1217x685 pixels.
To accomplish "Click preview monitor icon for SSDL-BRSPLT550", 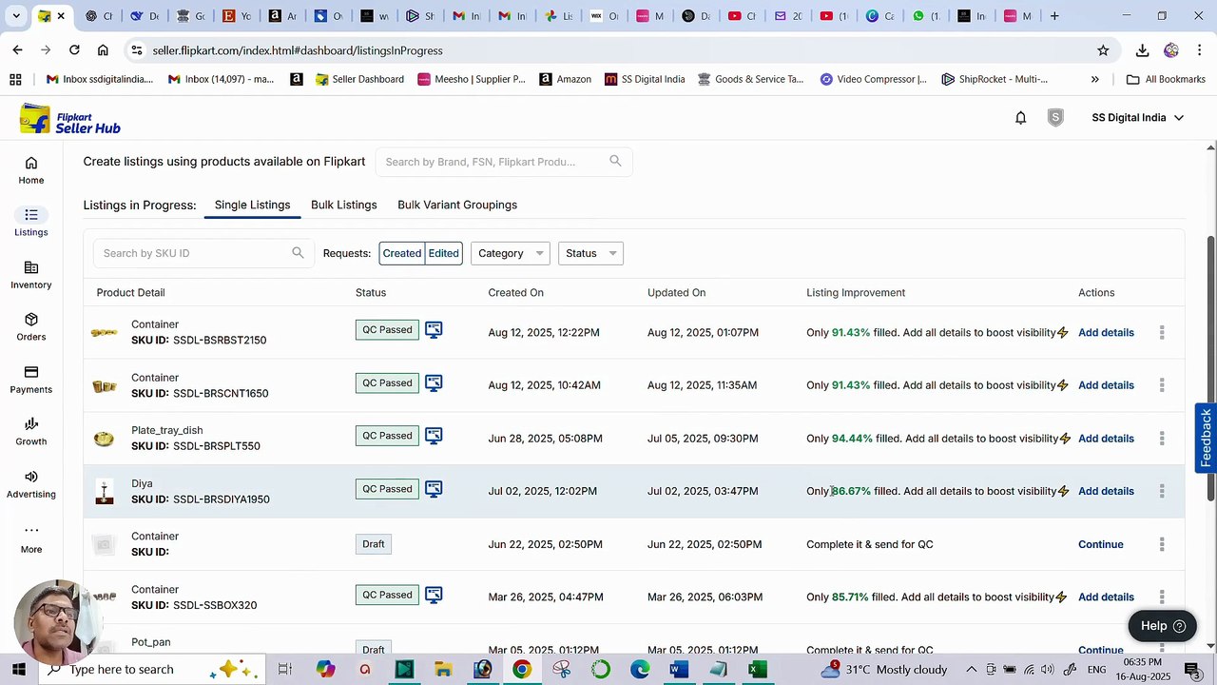I will coord(434,436).
